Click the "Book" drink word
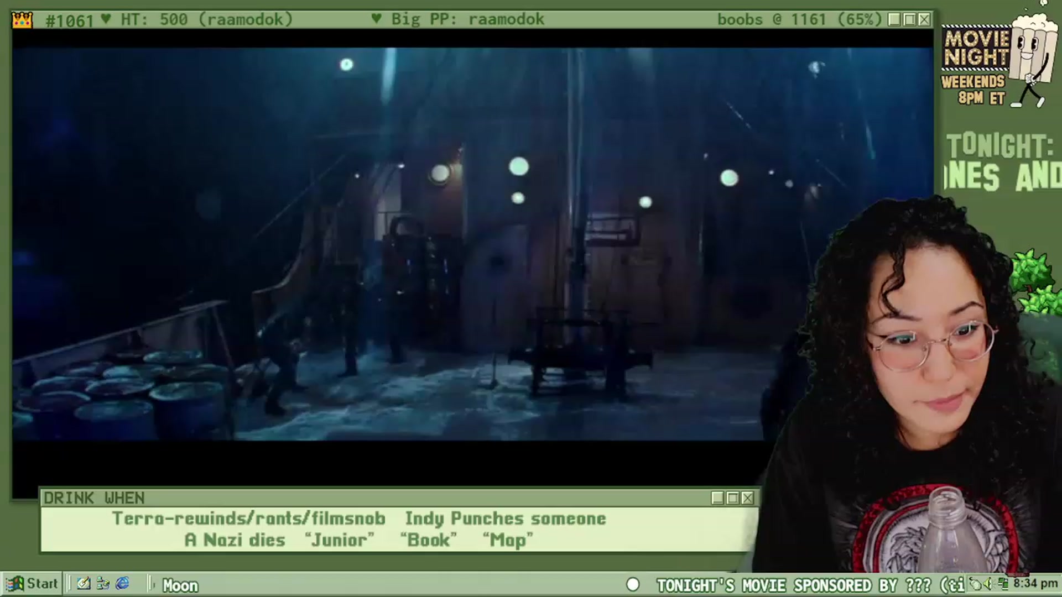 point(429,540)
